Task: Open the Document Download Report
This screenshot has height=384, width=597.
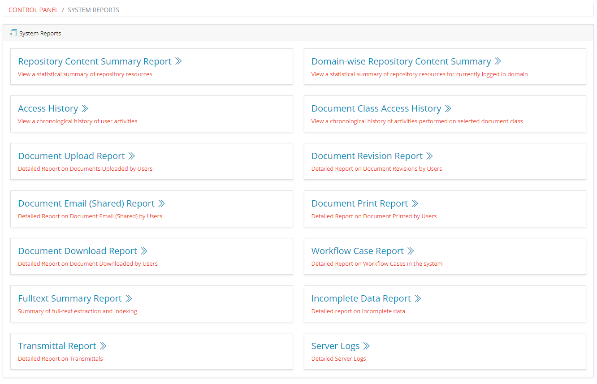Action: pos(77,250)
